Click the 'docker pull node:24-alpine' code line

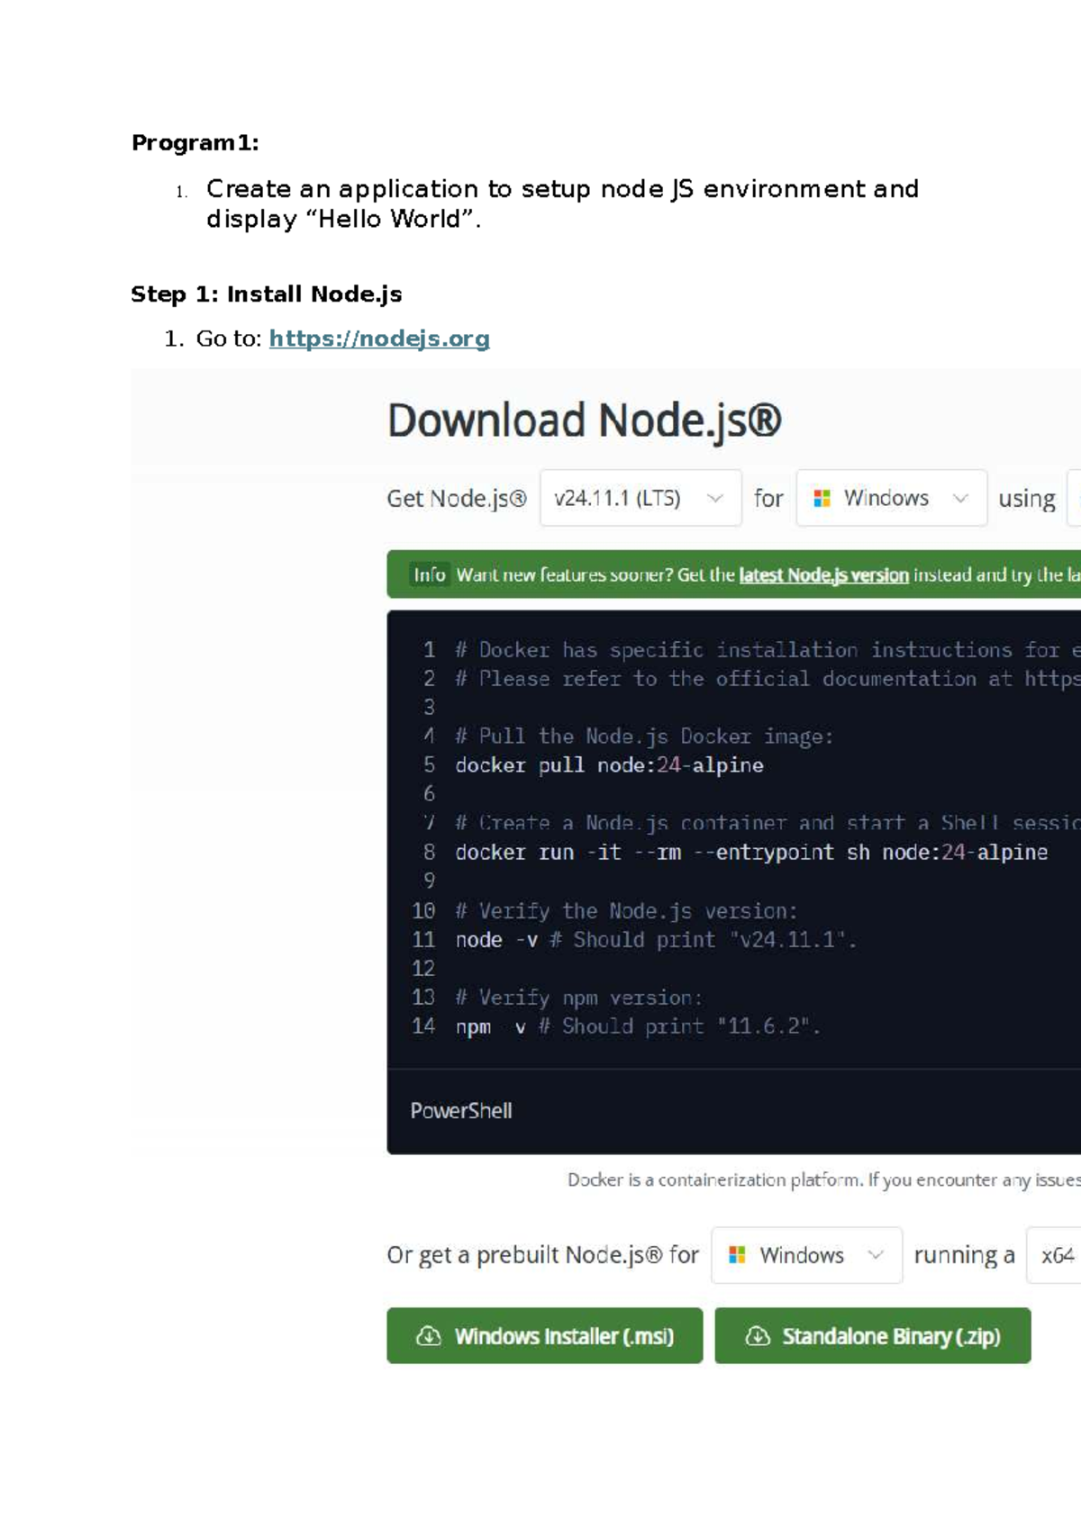pyautogui.click(x=609, y=765)
